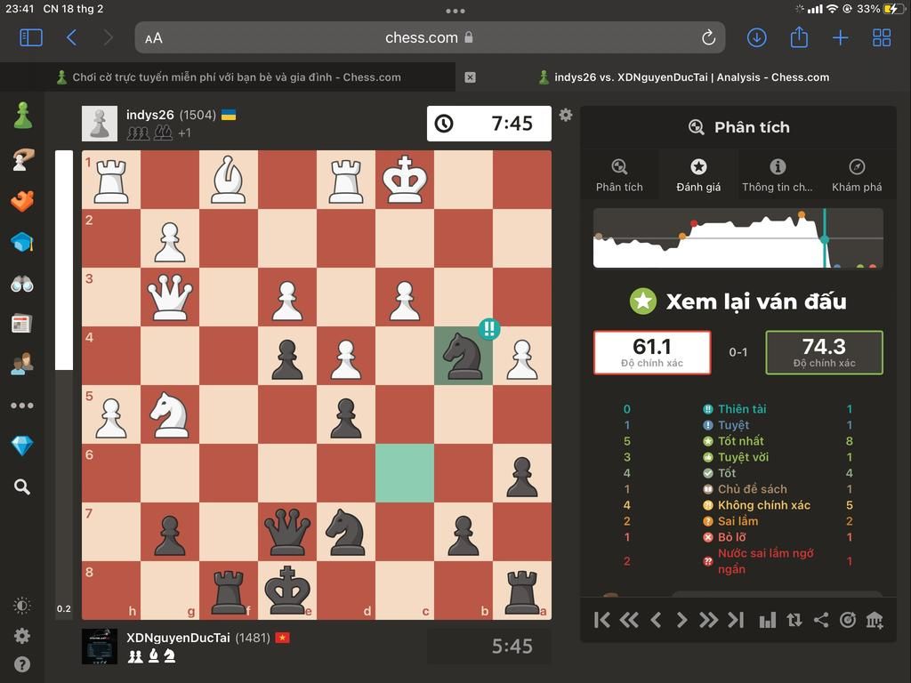This screenshot has height=683, width=911.
Task: Open indys26 player avatar
Action: (100, 123)
